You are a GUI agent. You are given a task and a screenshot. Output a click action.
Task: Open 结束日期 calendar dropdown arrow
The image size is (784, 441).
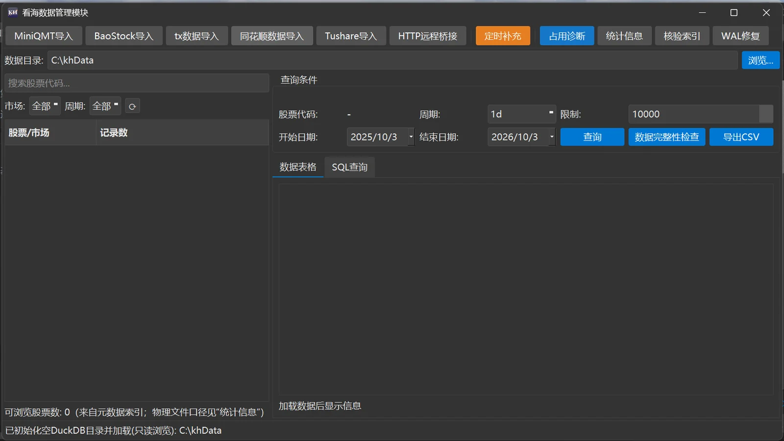(552, 137)
